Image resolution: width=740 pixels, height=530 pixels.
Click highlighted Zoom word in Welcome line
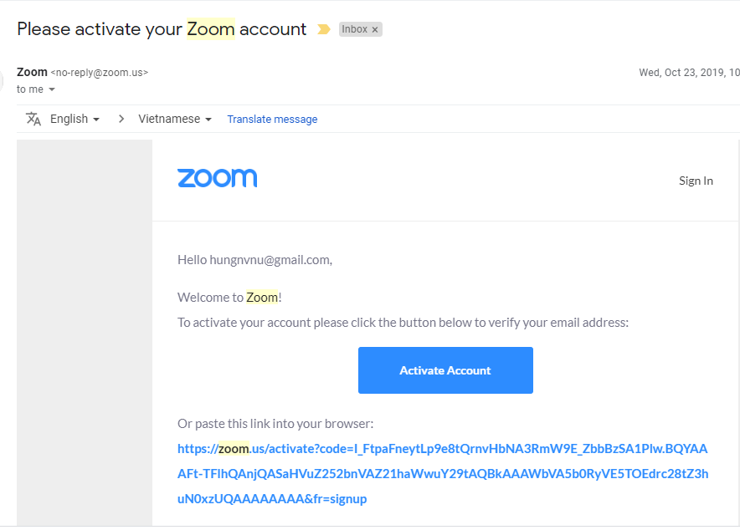pos(261,297)
